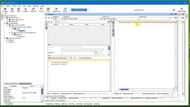Click the search icon beside Search Forum field
Screen dimensions: 190x107
point(174,10)
